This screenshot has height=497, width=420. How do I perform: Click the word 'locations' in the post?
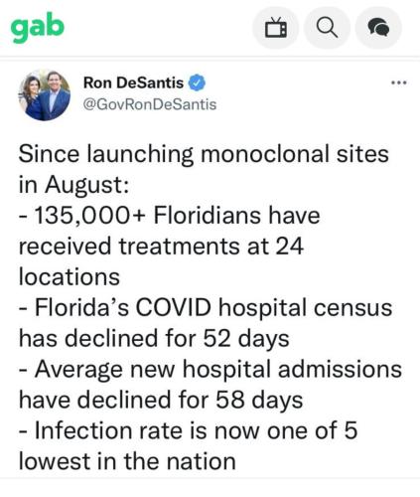(x=70, y=277)
